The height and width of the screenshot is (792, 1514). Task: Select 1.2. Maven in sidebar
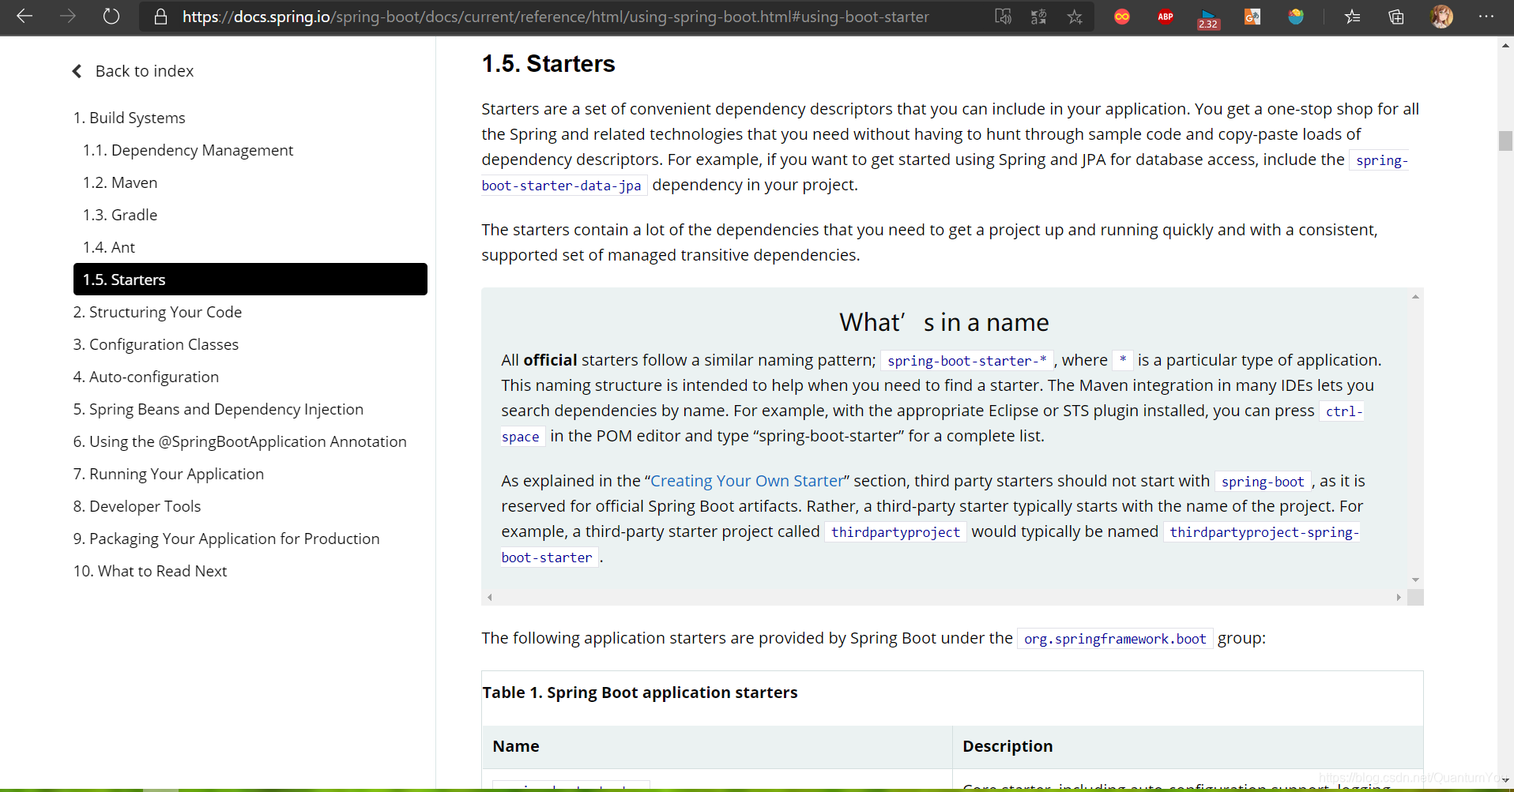click(x=120, y=182)
